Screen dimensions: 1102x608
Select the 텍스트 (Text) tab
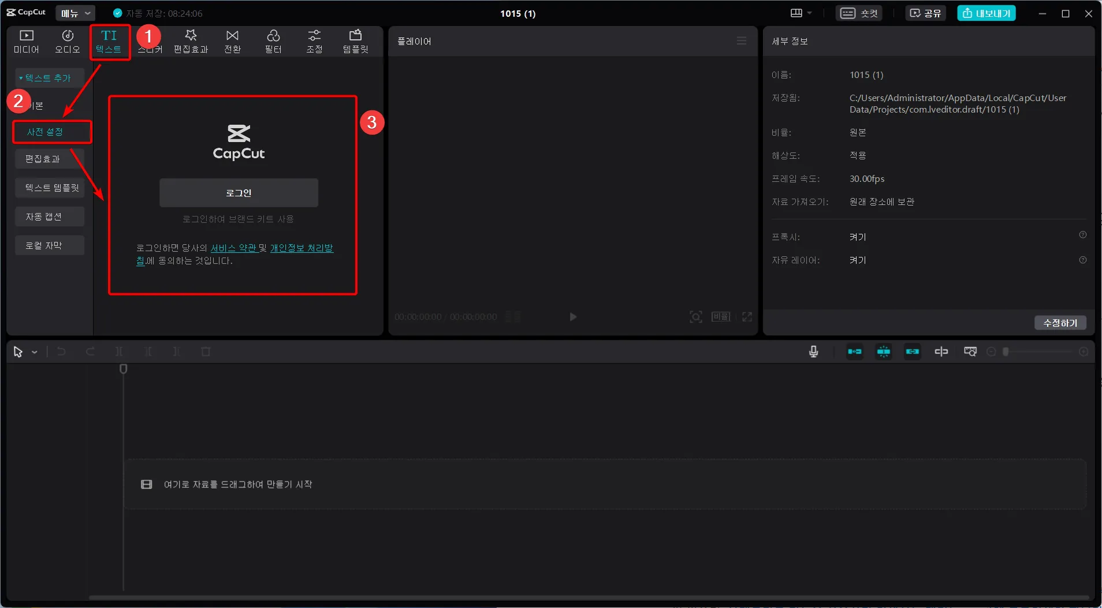109,42
